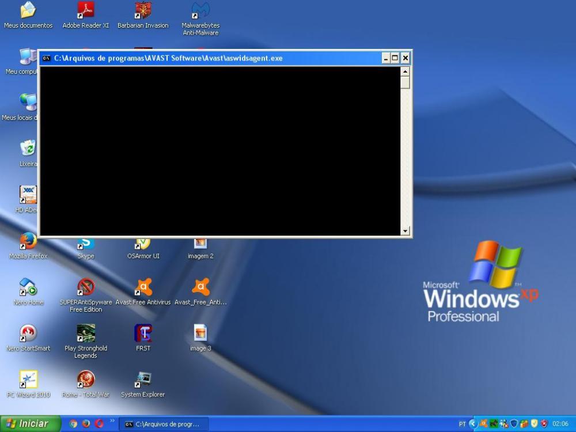Open Adobe Reader XI shortcut
The width and height of the screenshot is (576, 432).
[x=85, y=12]
